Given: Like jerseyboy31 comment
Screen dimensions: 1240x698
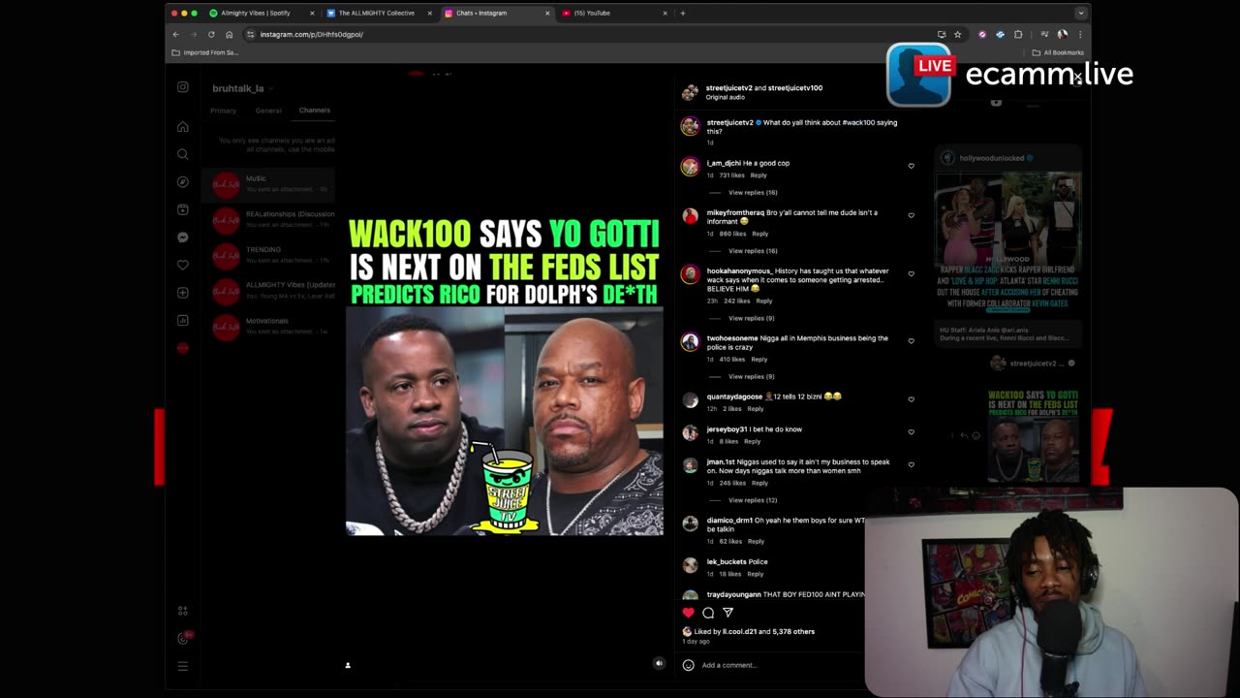Looking at the screenshot, I should 911,431.
